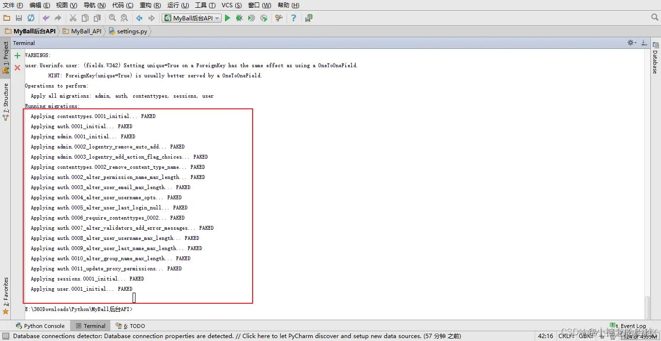This screenshot has width=661, height=341.
Task: Navigate forward with the right arrow
Action: (151, 18)
